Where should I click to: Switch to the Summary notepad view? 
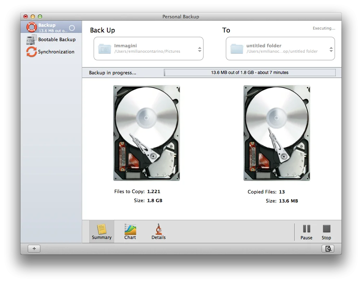click(x=102, y=232)
